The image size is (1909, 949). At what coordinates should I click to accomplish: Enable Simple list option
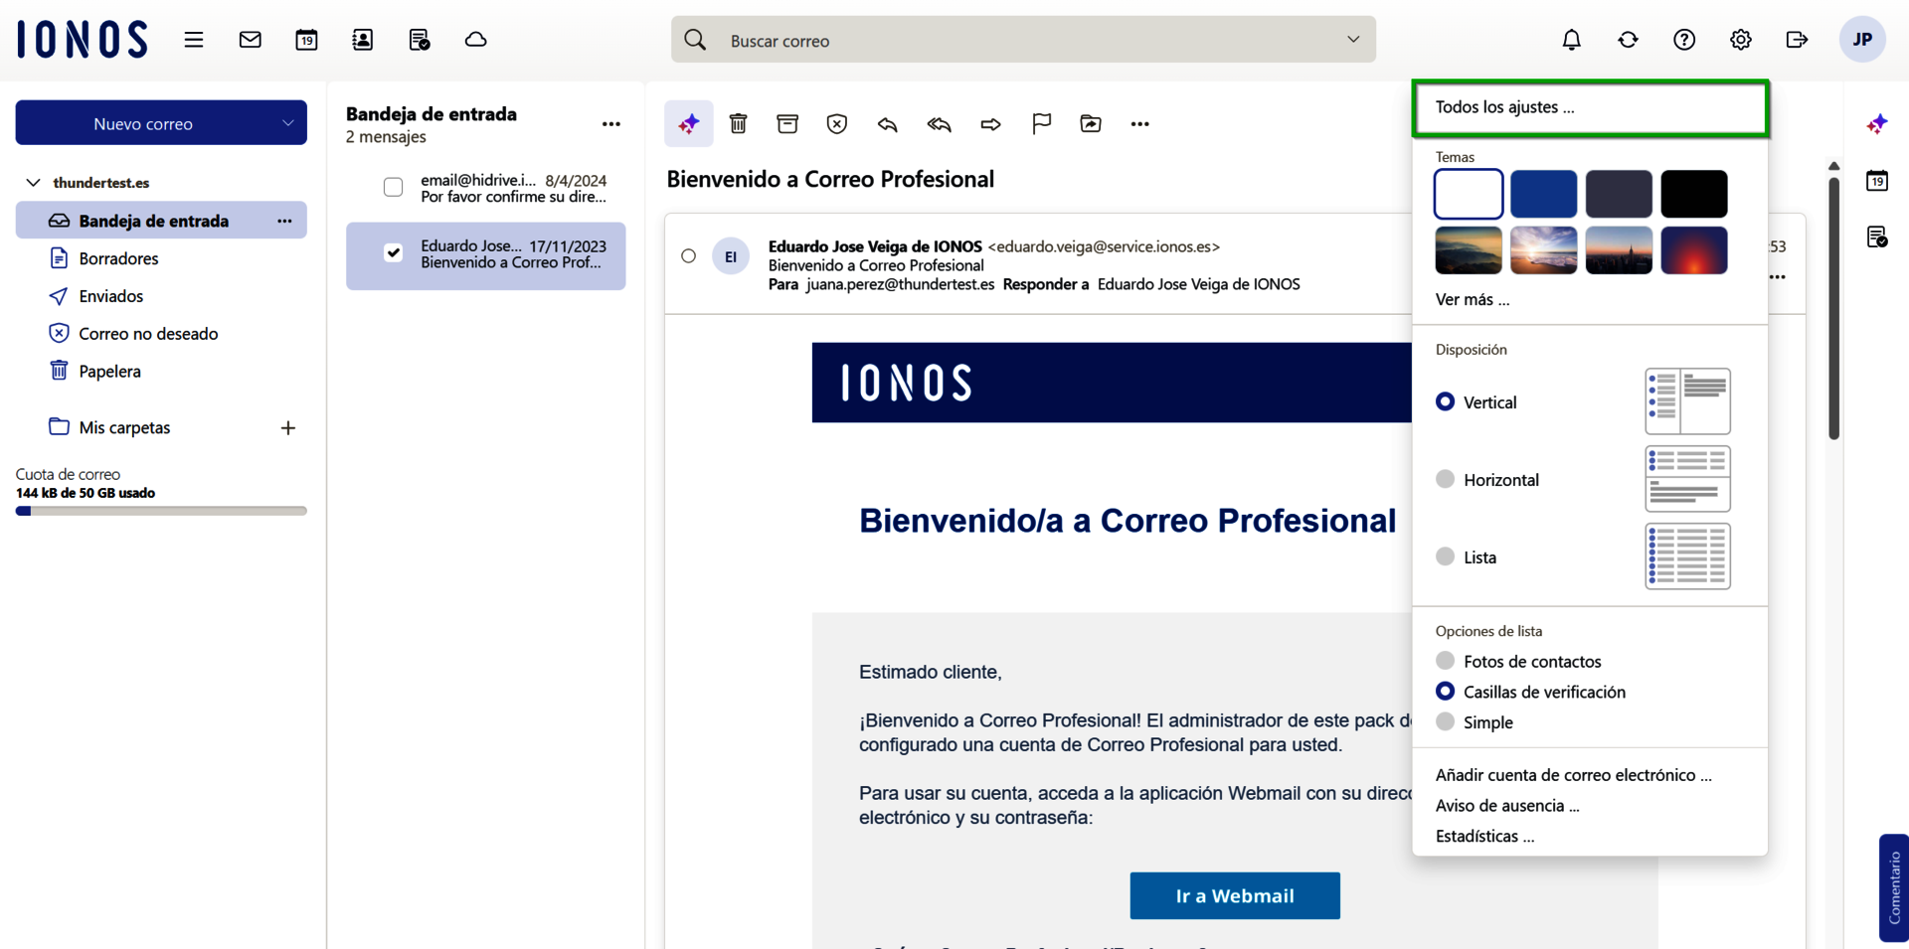[1445, 721]
